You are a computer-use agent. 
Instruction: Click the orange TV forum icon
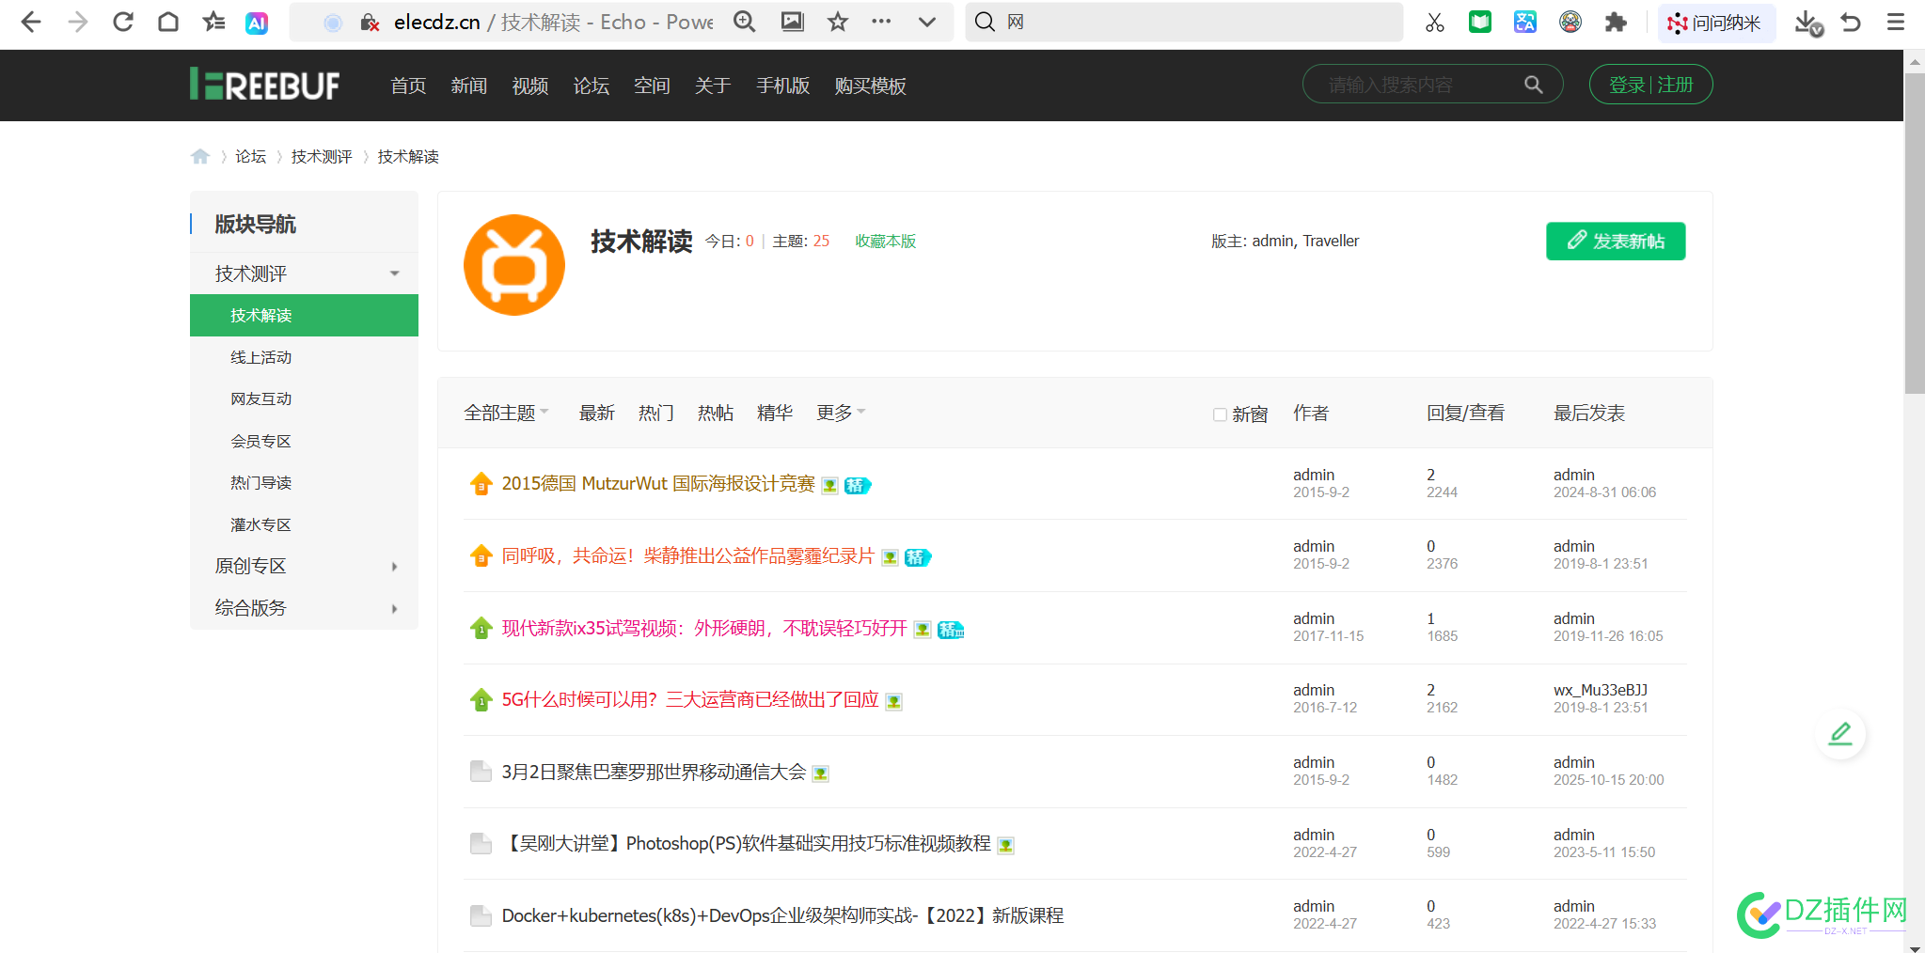pos(514,265)
